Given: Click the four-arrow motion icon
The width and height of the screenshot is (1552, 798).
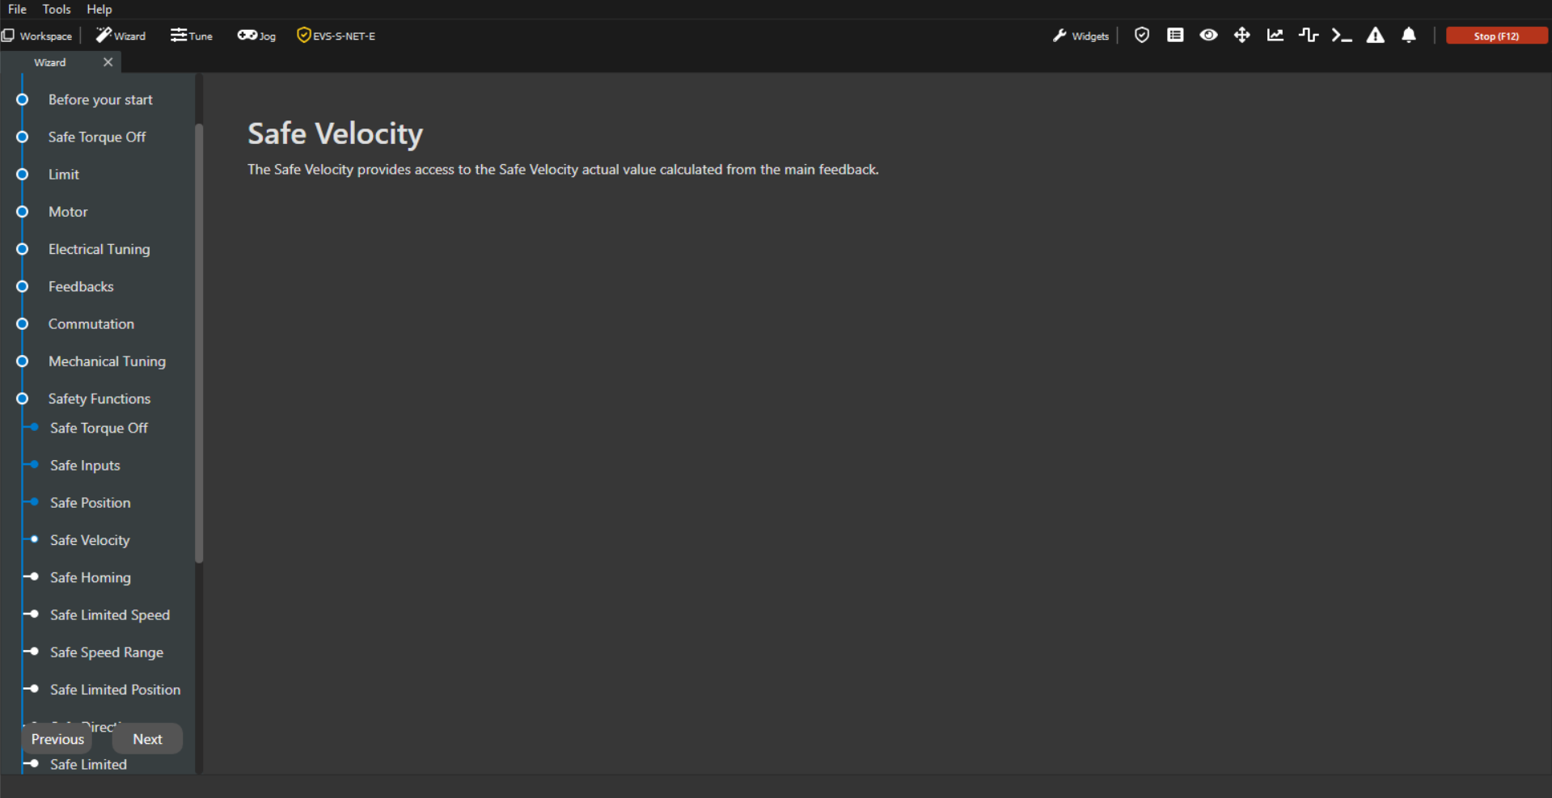Looking at the screenshot, I should tap(1241, 36).
